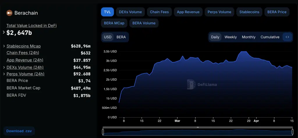This screenshot has height=138, width=298.
Task: Toggle the Stablecoins chart series
Action: tap(249, 12)
